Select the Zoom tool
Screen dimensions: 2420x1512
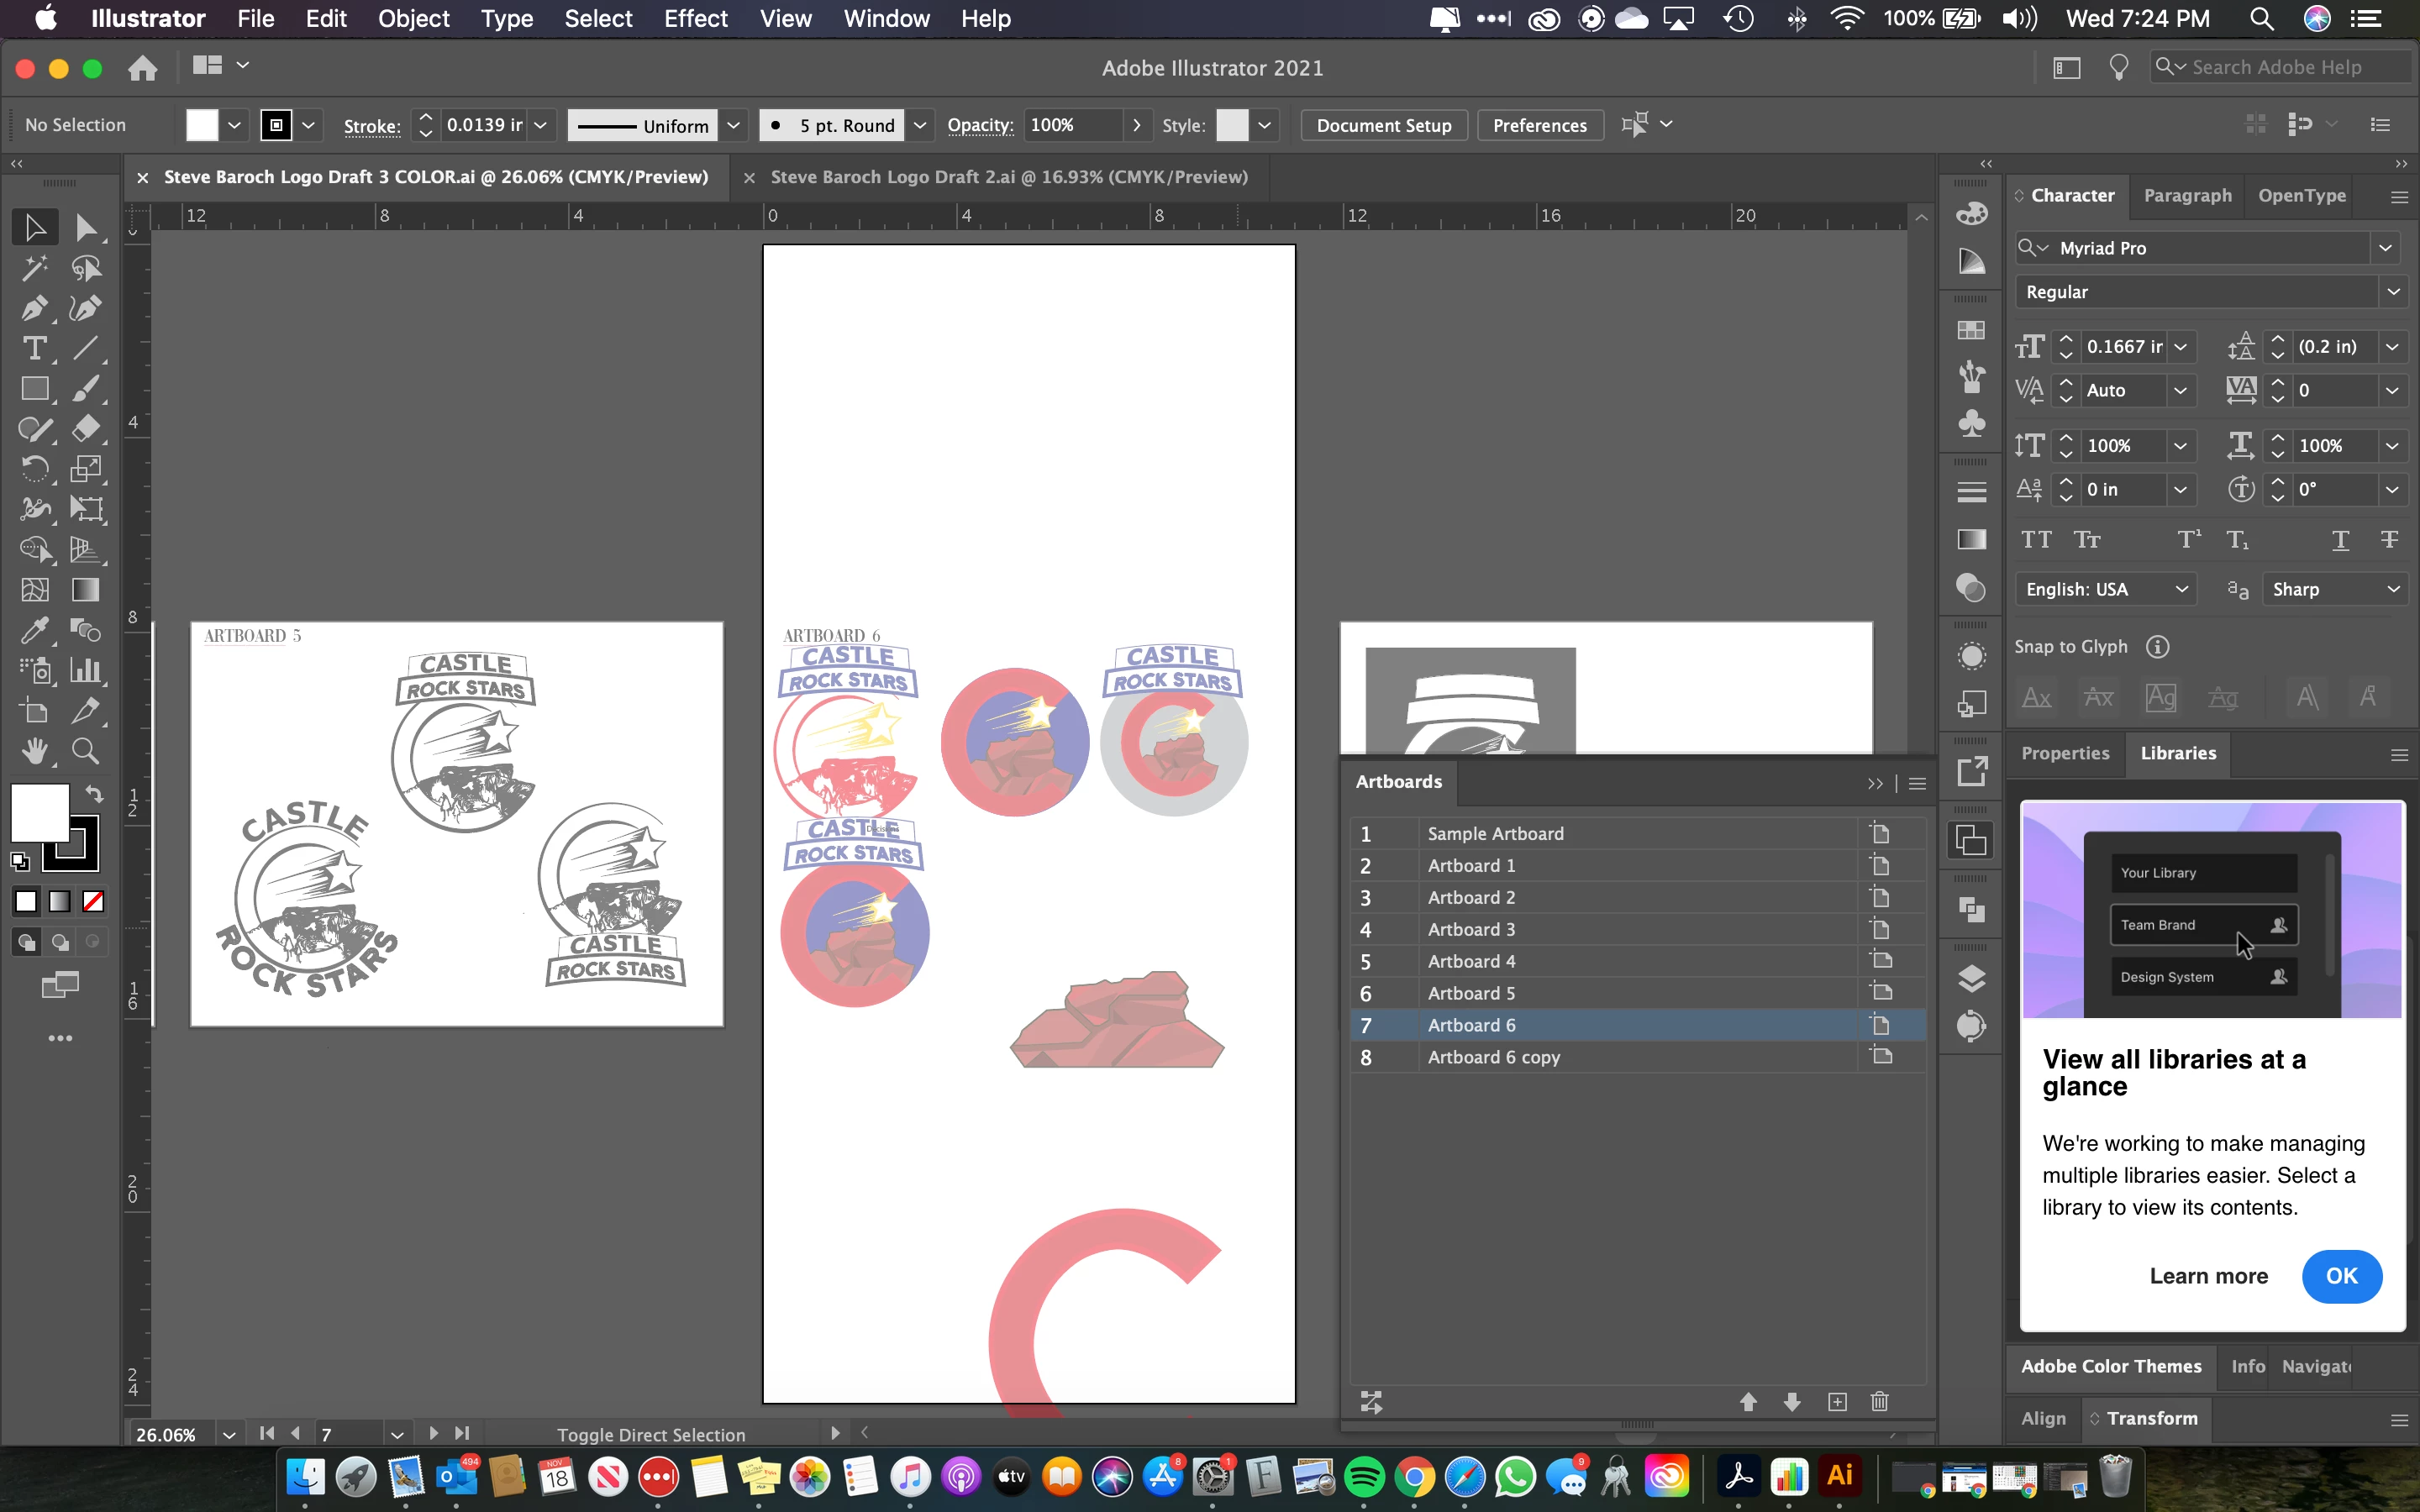(x=85, y=751)
